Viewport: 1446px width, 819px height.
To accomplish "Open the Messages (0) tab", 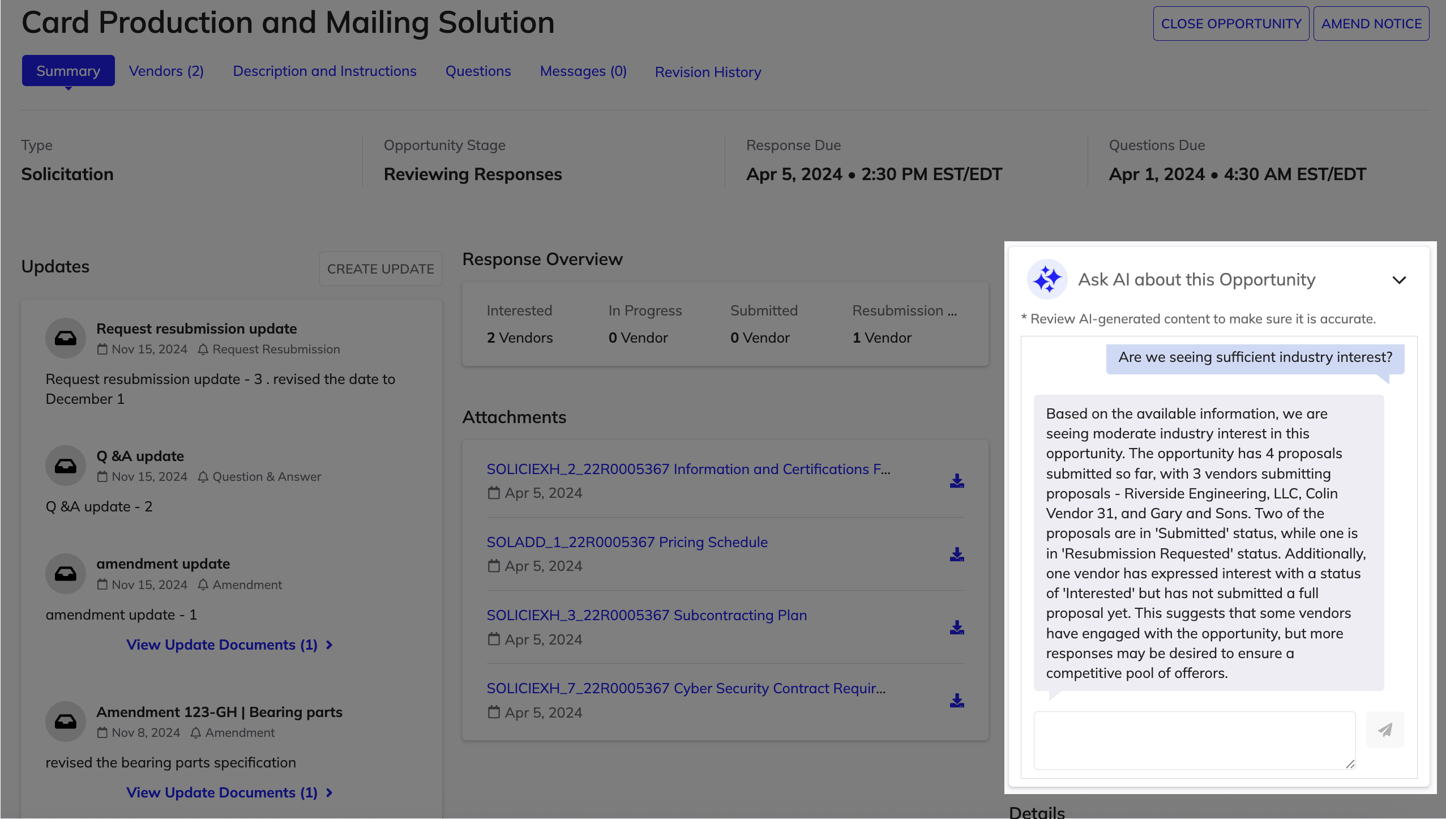I will (x=583, y=71).
